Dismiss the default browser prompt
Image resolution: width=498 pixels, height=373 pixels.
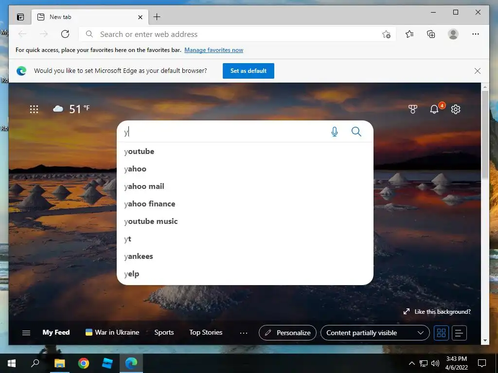pyautogui.click(x=478, y=71)
